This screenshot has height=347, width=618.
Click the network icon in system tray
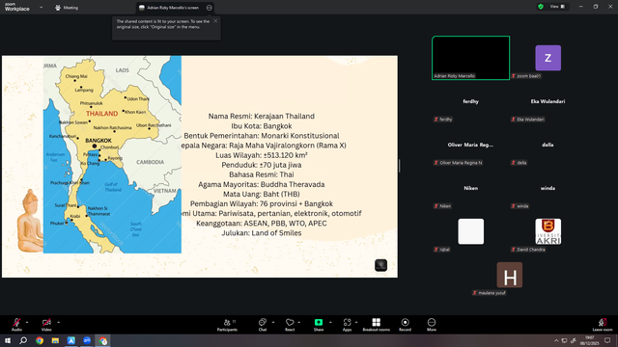point(564,340)
